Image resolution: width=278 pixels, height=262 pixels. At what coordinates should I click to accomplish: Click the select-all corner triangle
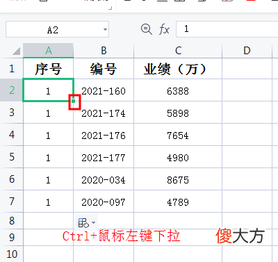16,51
